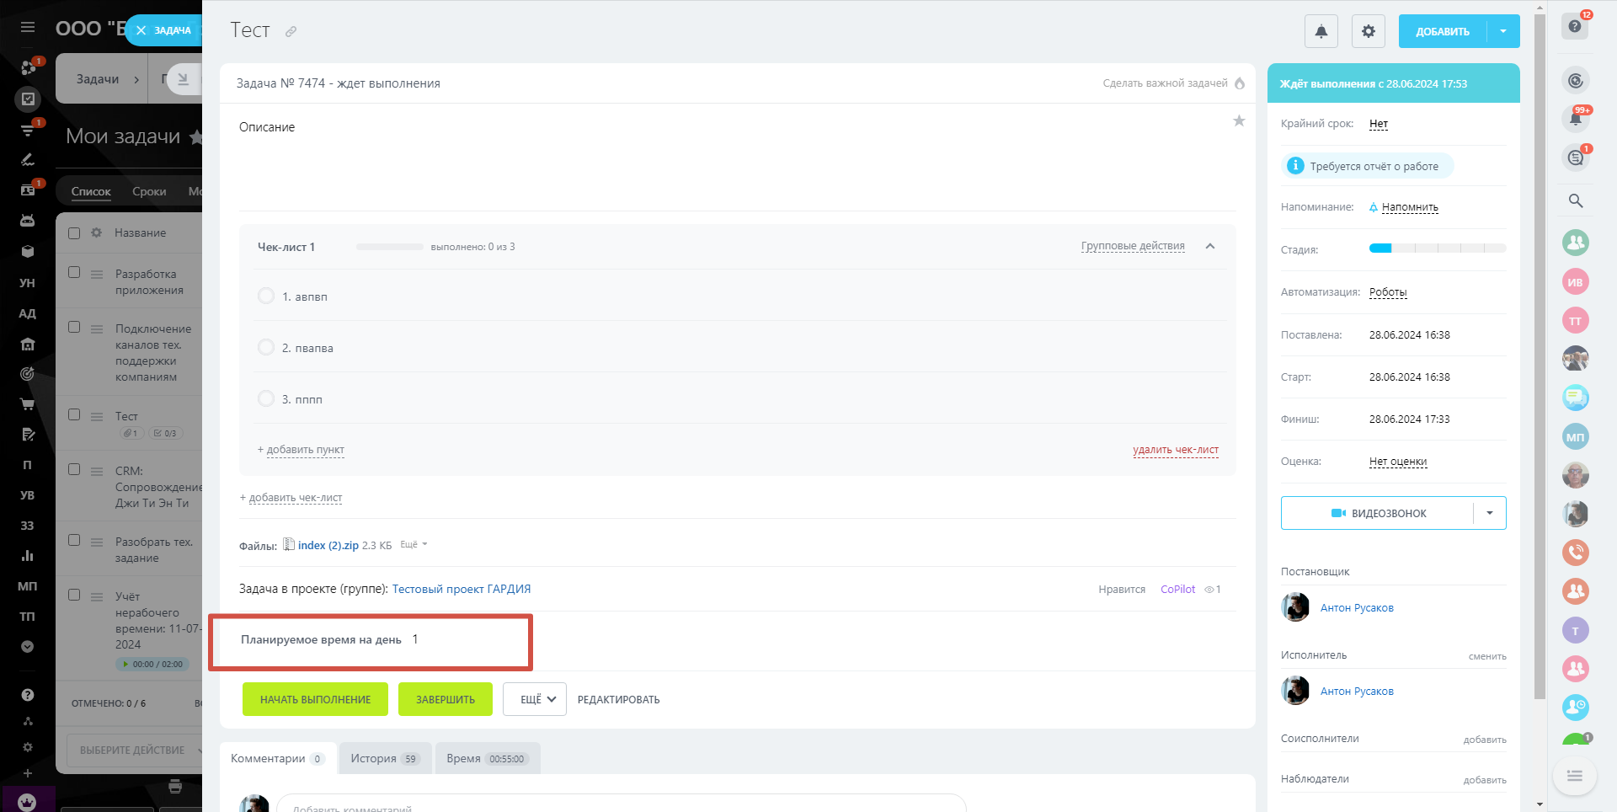The image size is (1617, 812).
Task: Open task settings gear icon
Action: 1368,31
